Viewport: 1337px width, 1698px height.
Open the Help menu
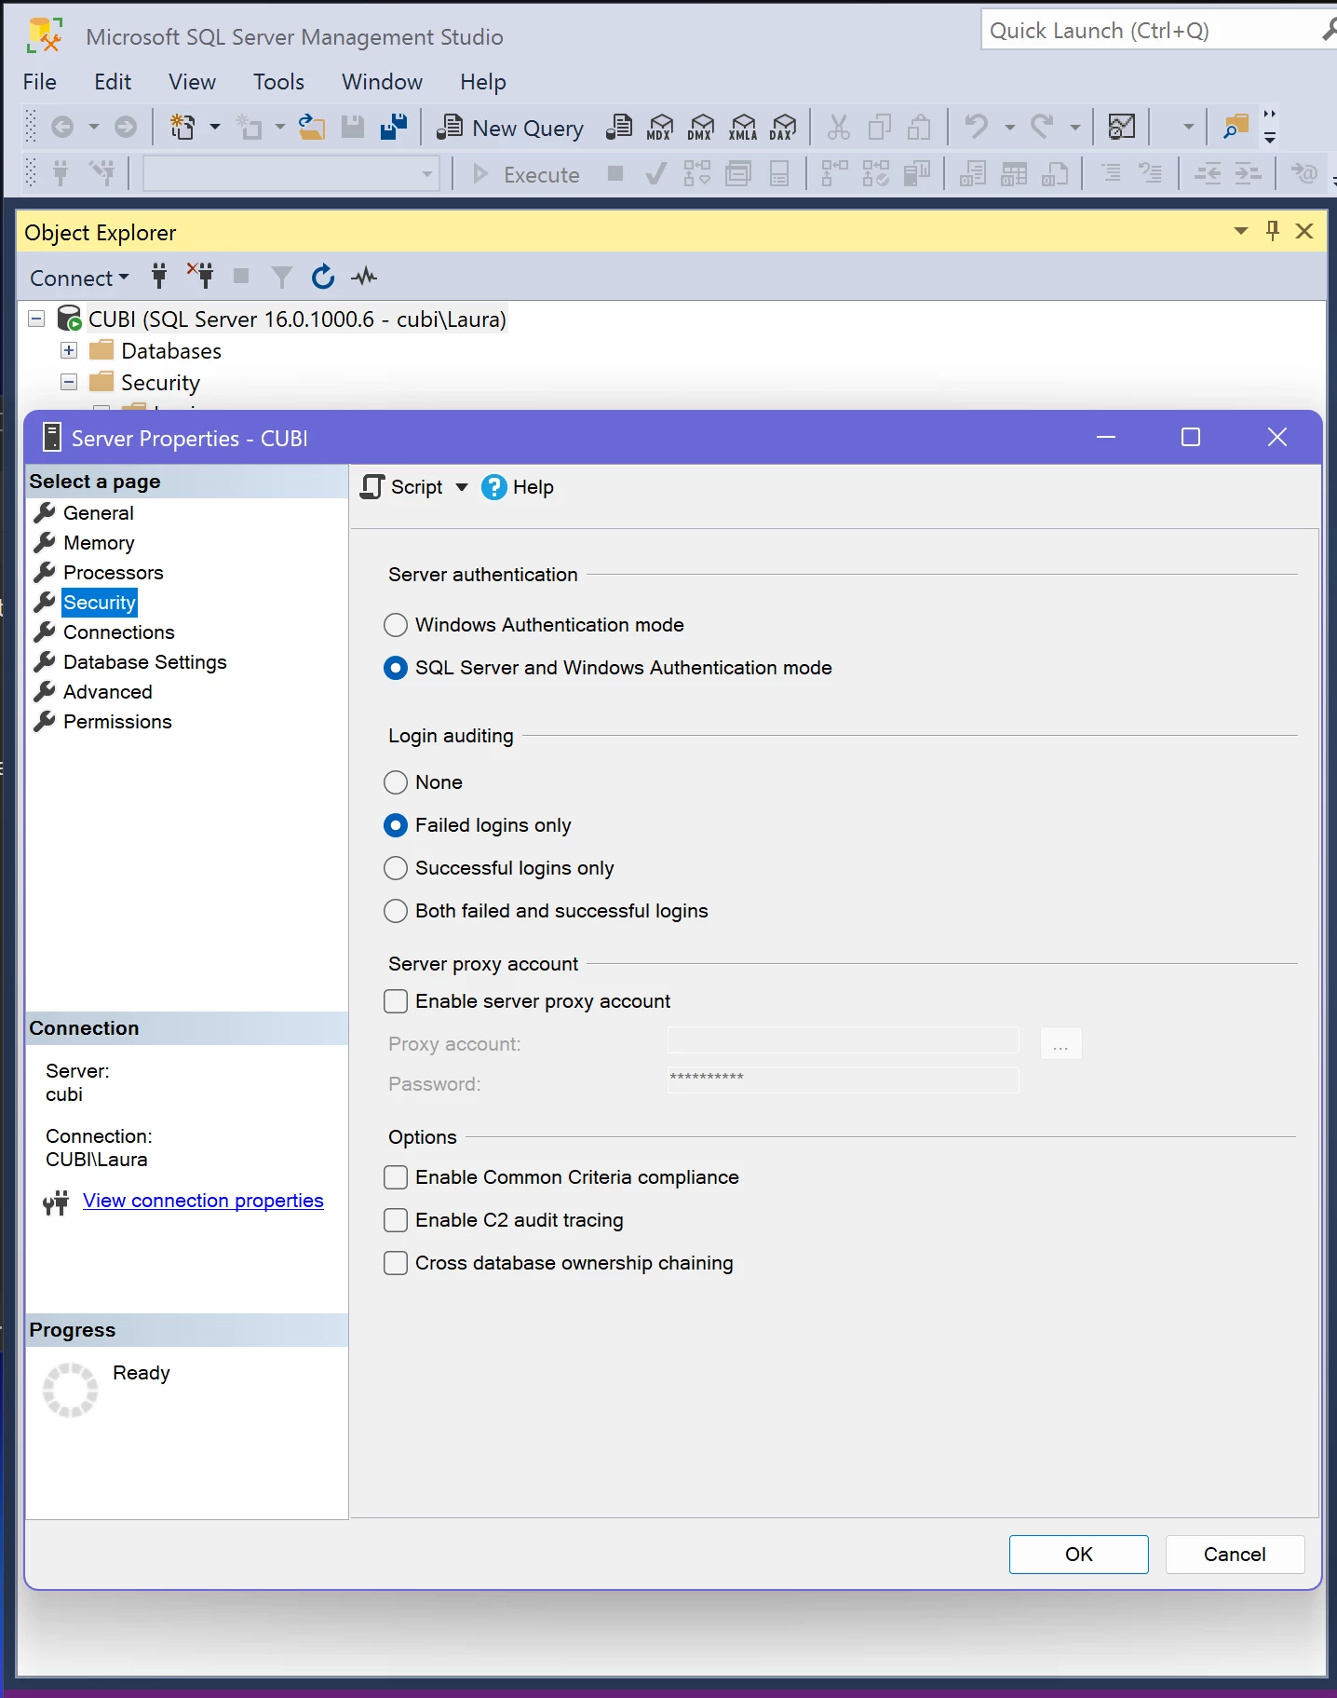click(482, 82)
